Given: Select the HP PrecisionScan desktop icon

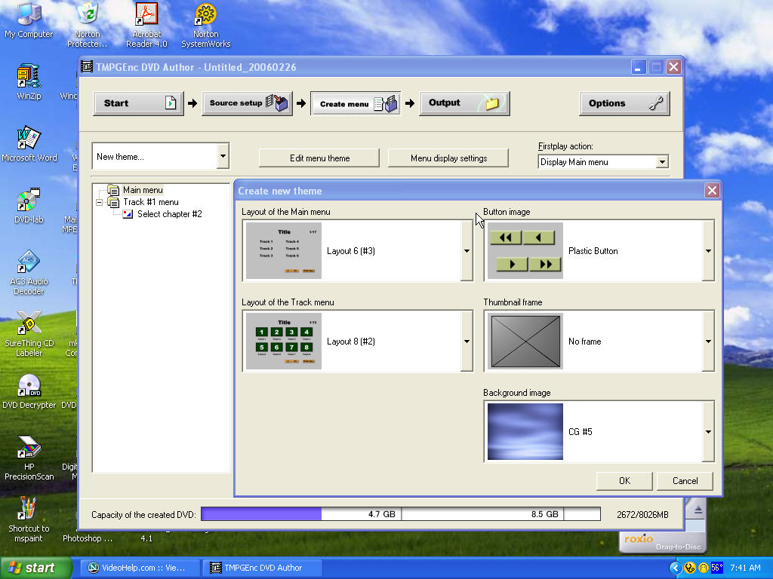Looking at the screenshot, I should pyautogui.click(x=29, y=458).
